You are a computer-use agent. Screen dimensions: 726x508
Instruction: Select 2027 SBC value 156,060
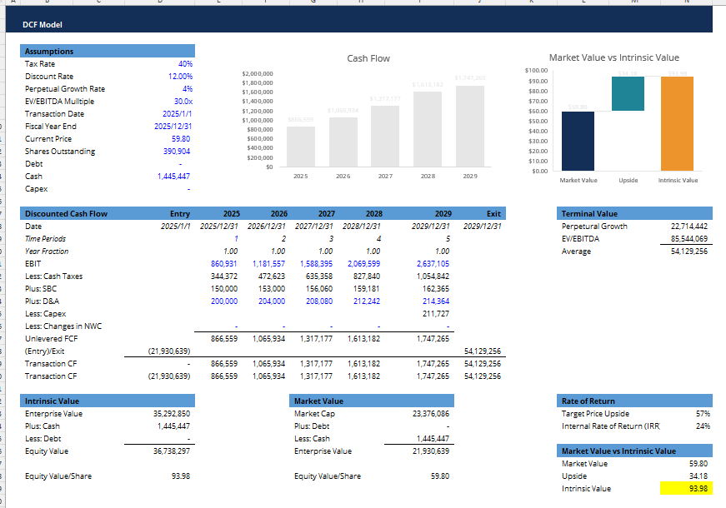319,289
